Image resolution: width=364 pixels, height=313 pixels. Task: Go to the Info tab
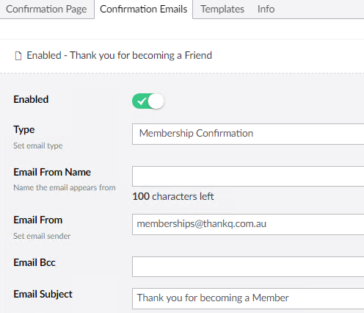click(266, 9)
